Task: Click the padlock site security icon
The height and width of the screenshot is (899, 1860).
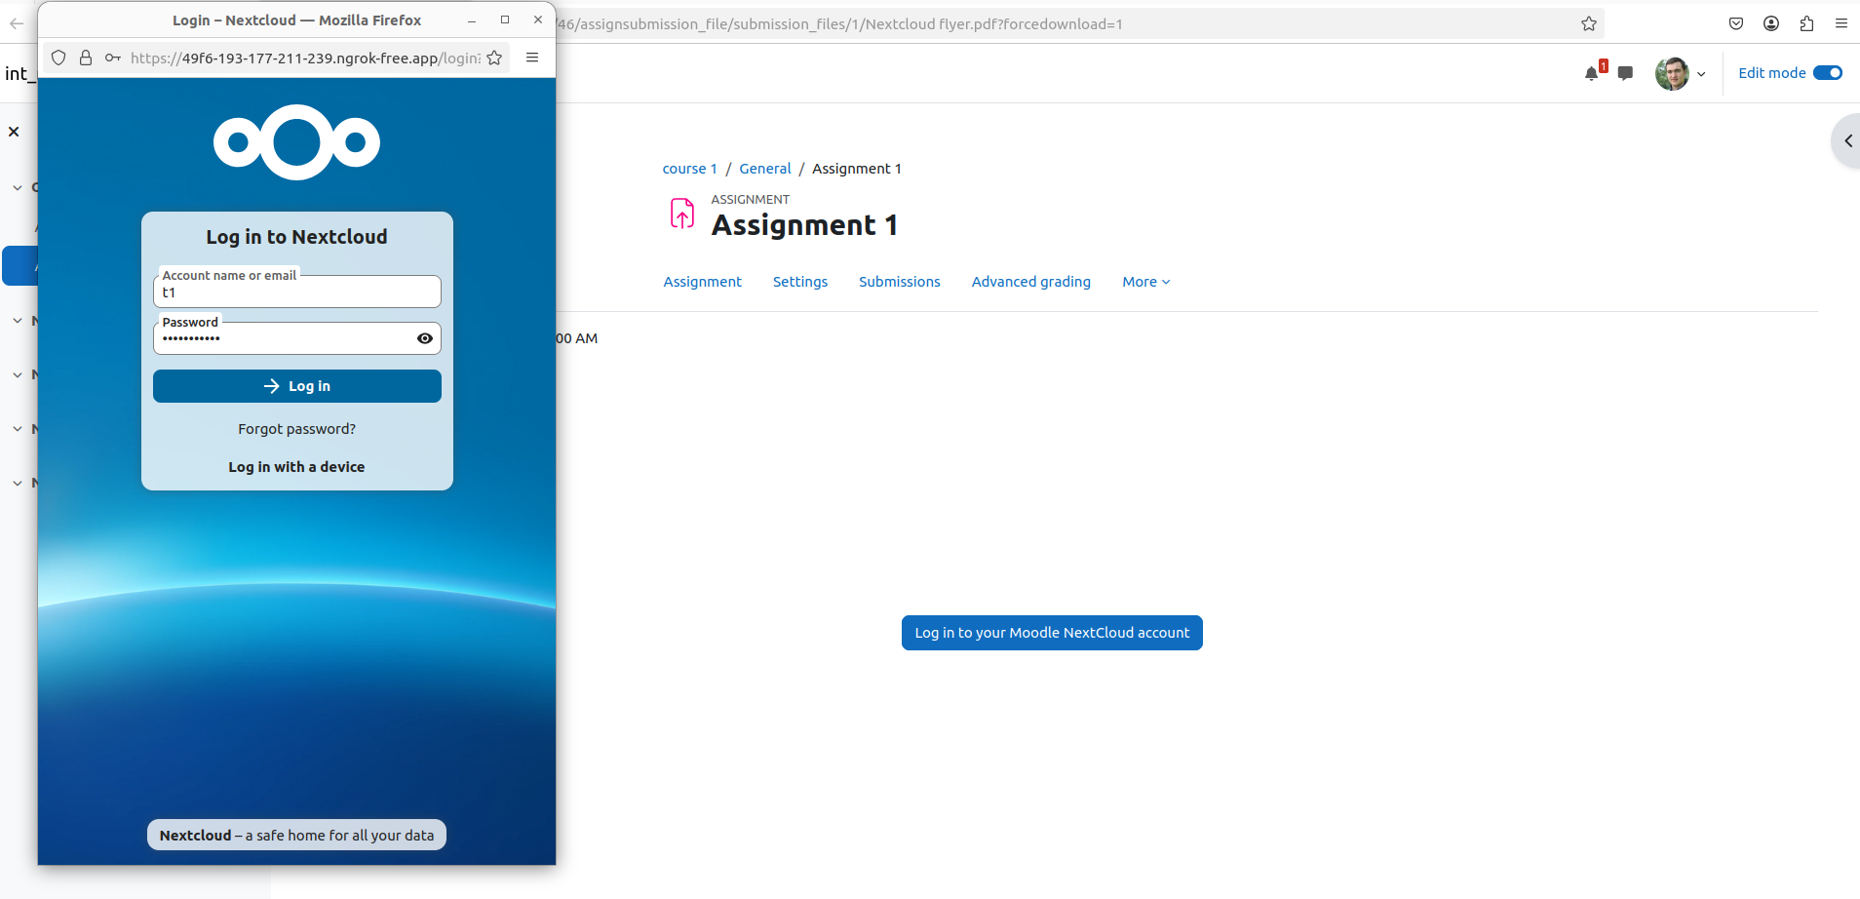Action: [86, 58]
